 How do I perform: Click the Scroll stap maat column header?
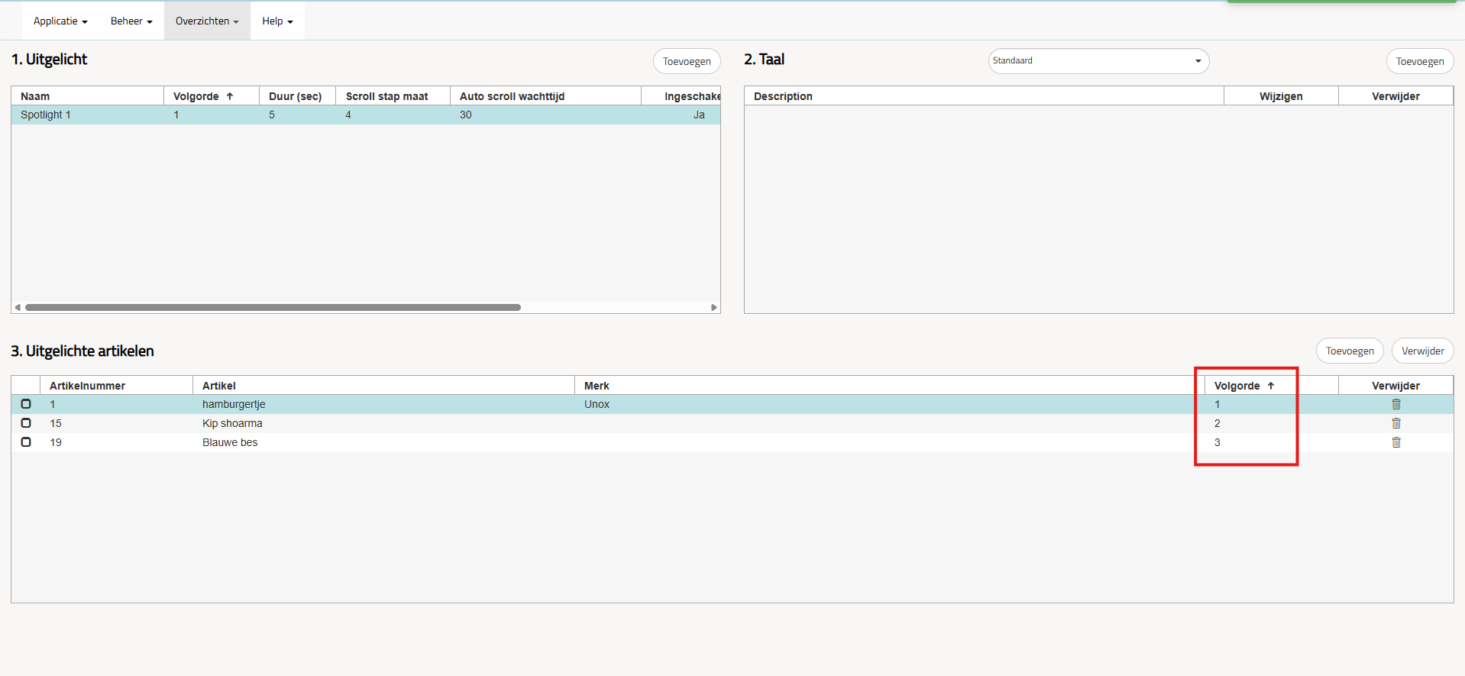point(393,96)
